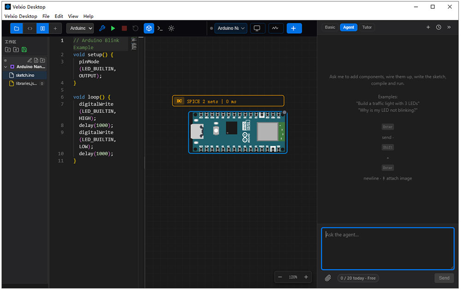Click the upload folder icon in workspace

pyautogui.click(x=16, y=50)
